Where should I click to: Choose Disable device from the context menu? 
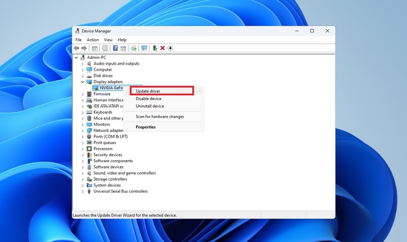click(x=163, y=99)
